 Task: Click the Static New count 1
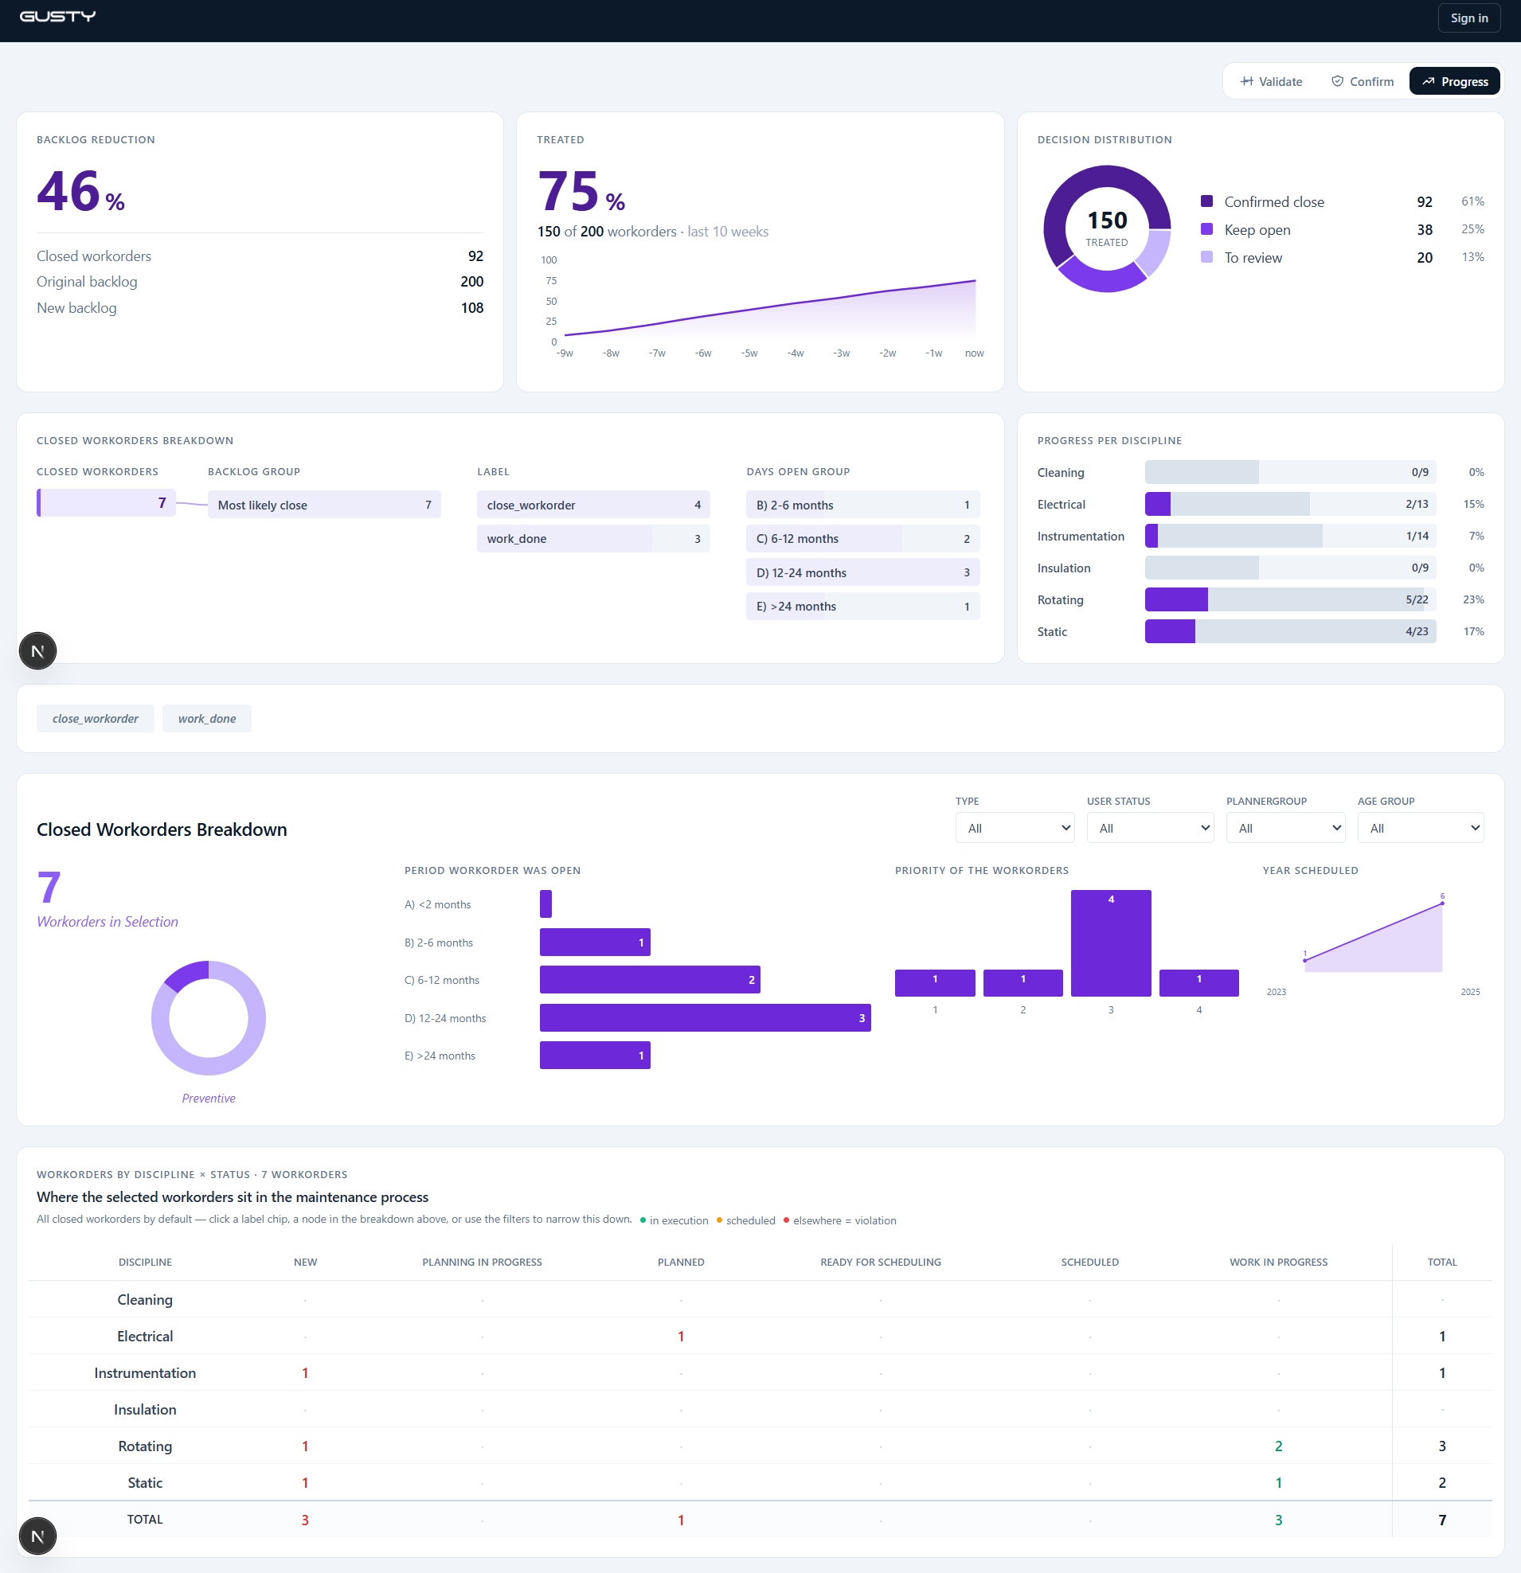click(x=305, y=1483)
